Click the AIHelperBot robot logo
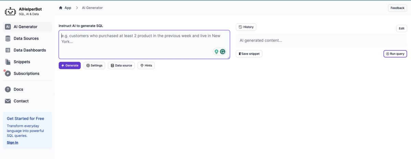The width and height of the screenshot is (411, 159). pos(10,11)
